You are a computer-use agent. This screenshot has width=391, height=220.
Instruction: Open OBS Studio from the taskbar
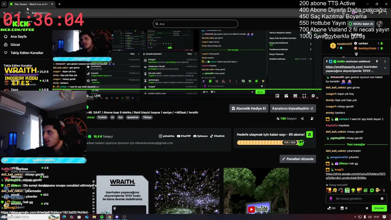tap(124, 217)
